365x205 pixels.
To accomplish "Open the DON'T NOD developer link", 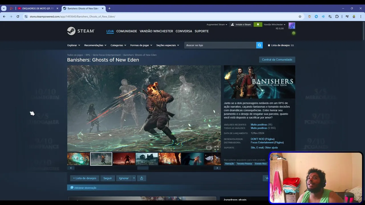I will click(262, 139).
